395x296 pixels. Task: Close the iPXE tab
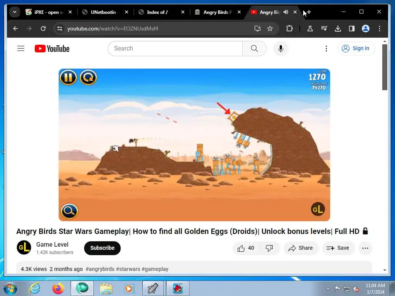(70, 12)
